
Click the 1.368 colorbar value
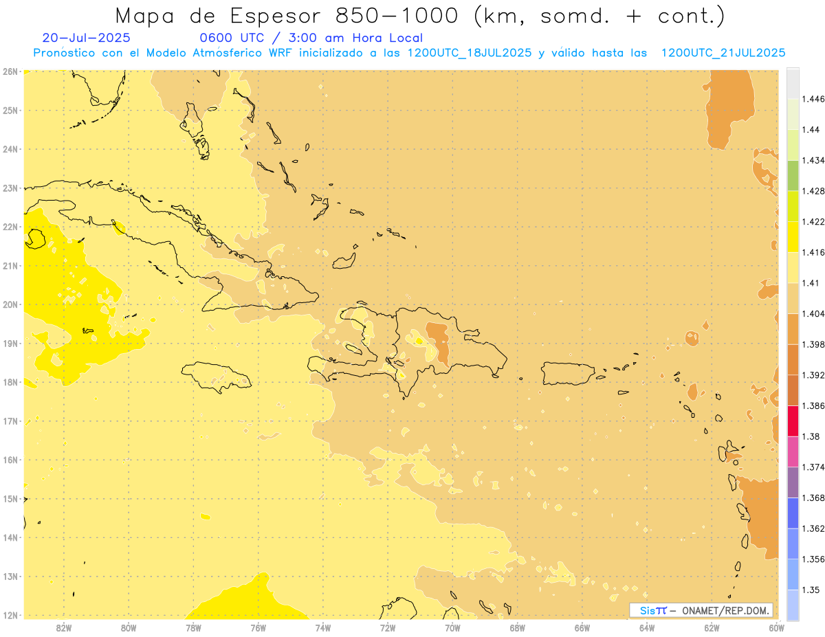(x=813, y=498)
